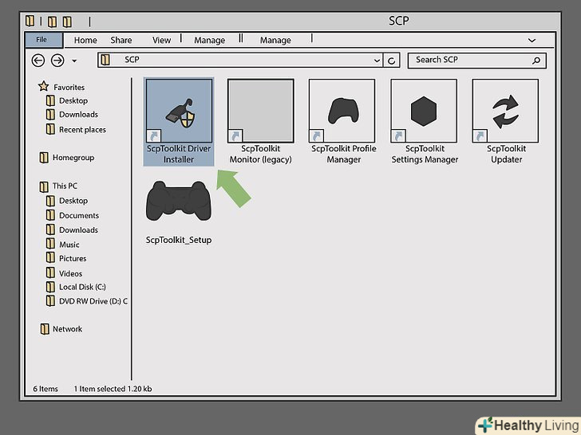Open Recent places in sidebar
The height and width of the screenshot is (435, 581).
point(82,129)
